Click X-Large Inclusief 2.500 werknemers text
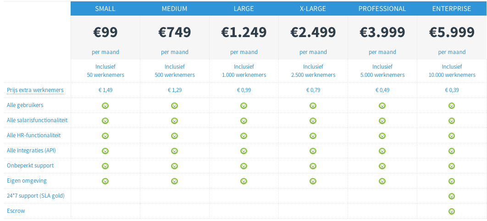 coord(313,70)
